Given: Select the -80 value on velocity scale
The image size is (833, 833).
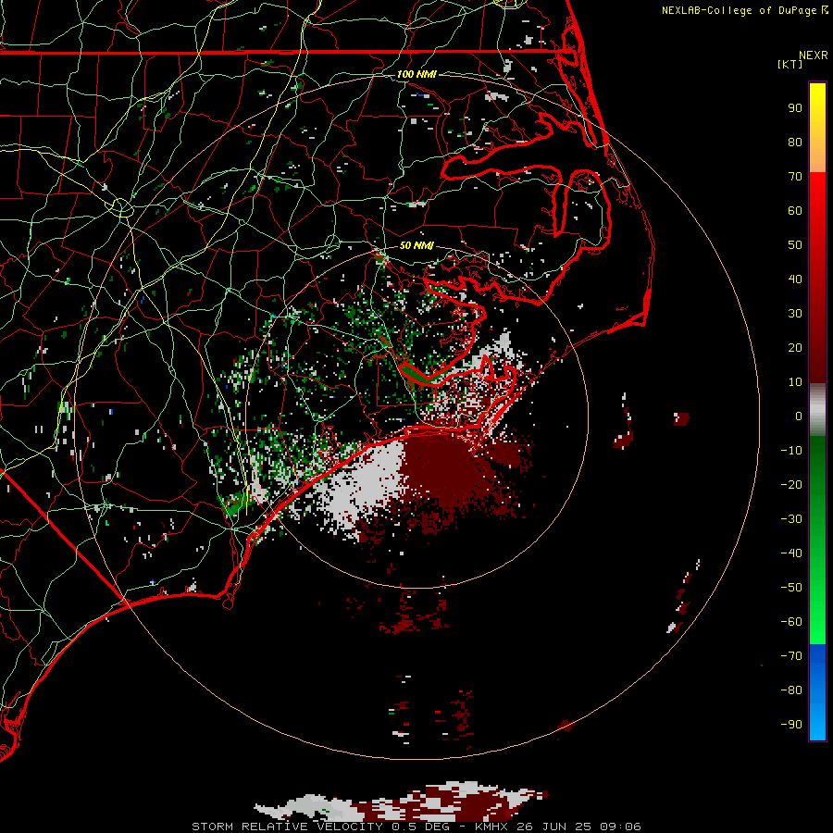Looking at the screenshot, I should click(791, 690).
